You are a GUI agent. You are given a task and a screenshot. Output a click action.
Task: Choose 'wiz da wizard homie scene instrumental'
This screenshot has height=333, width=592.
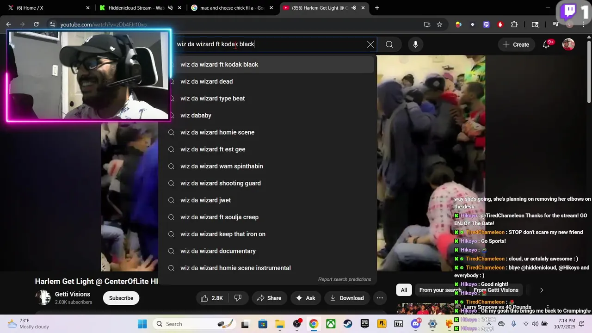click(267, 268)
